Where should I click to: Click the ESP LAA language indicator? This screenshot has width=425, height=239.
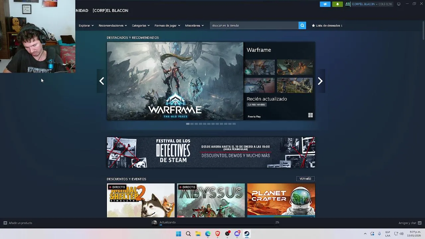[x=388, y=234]
